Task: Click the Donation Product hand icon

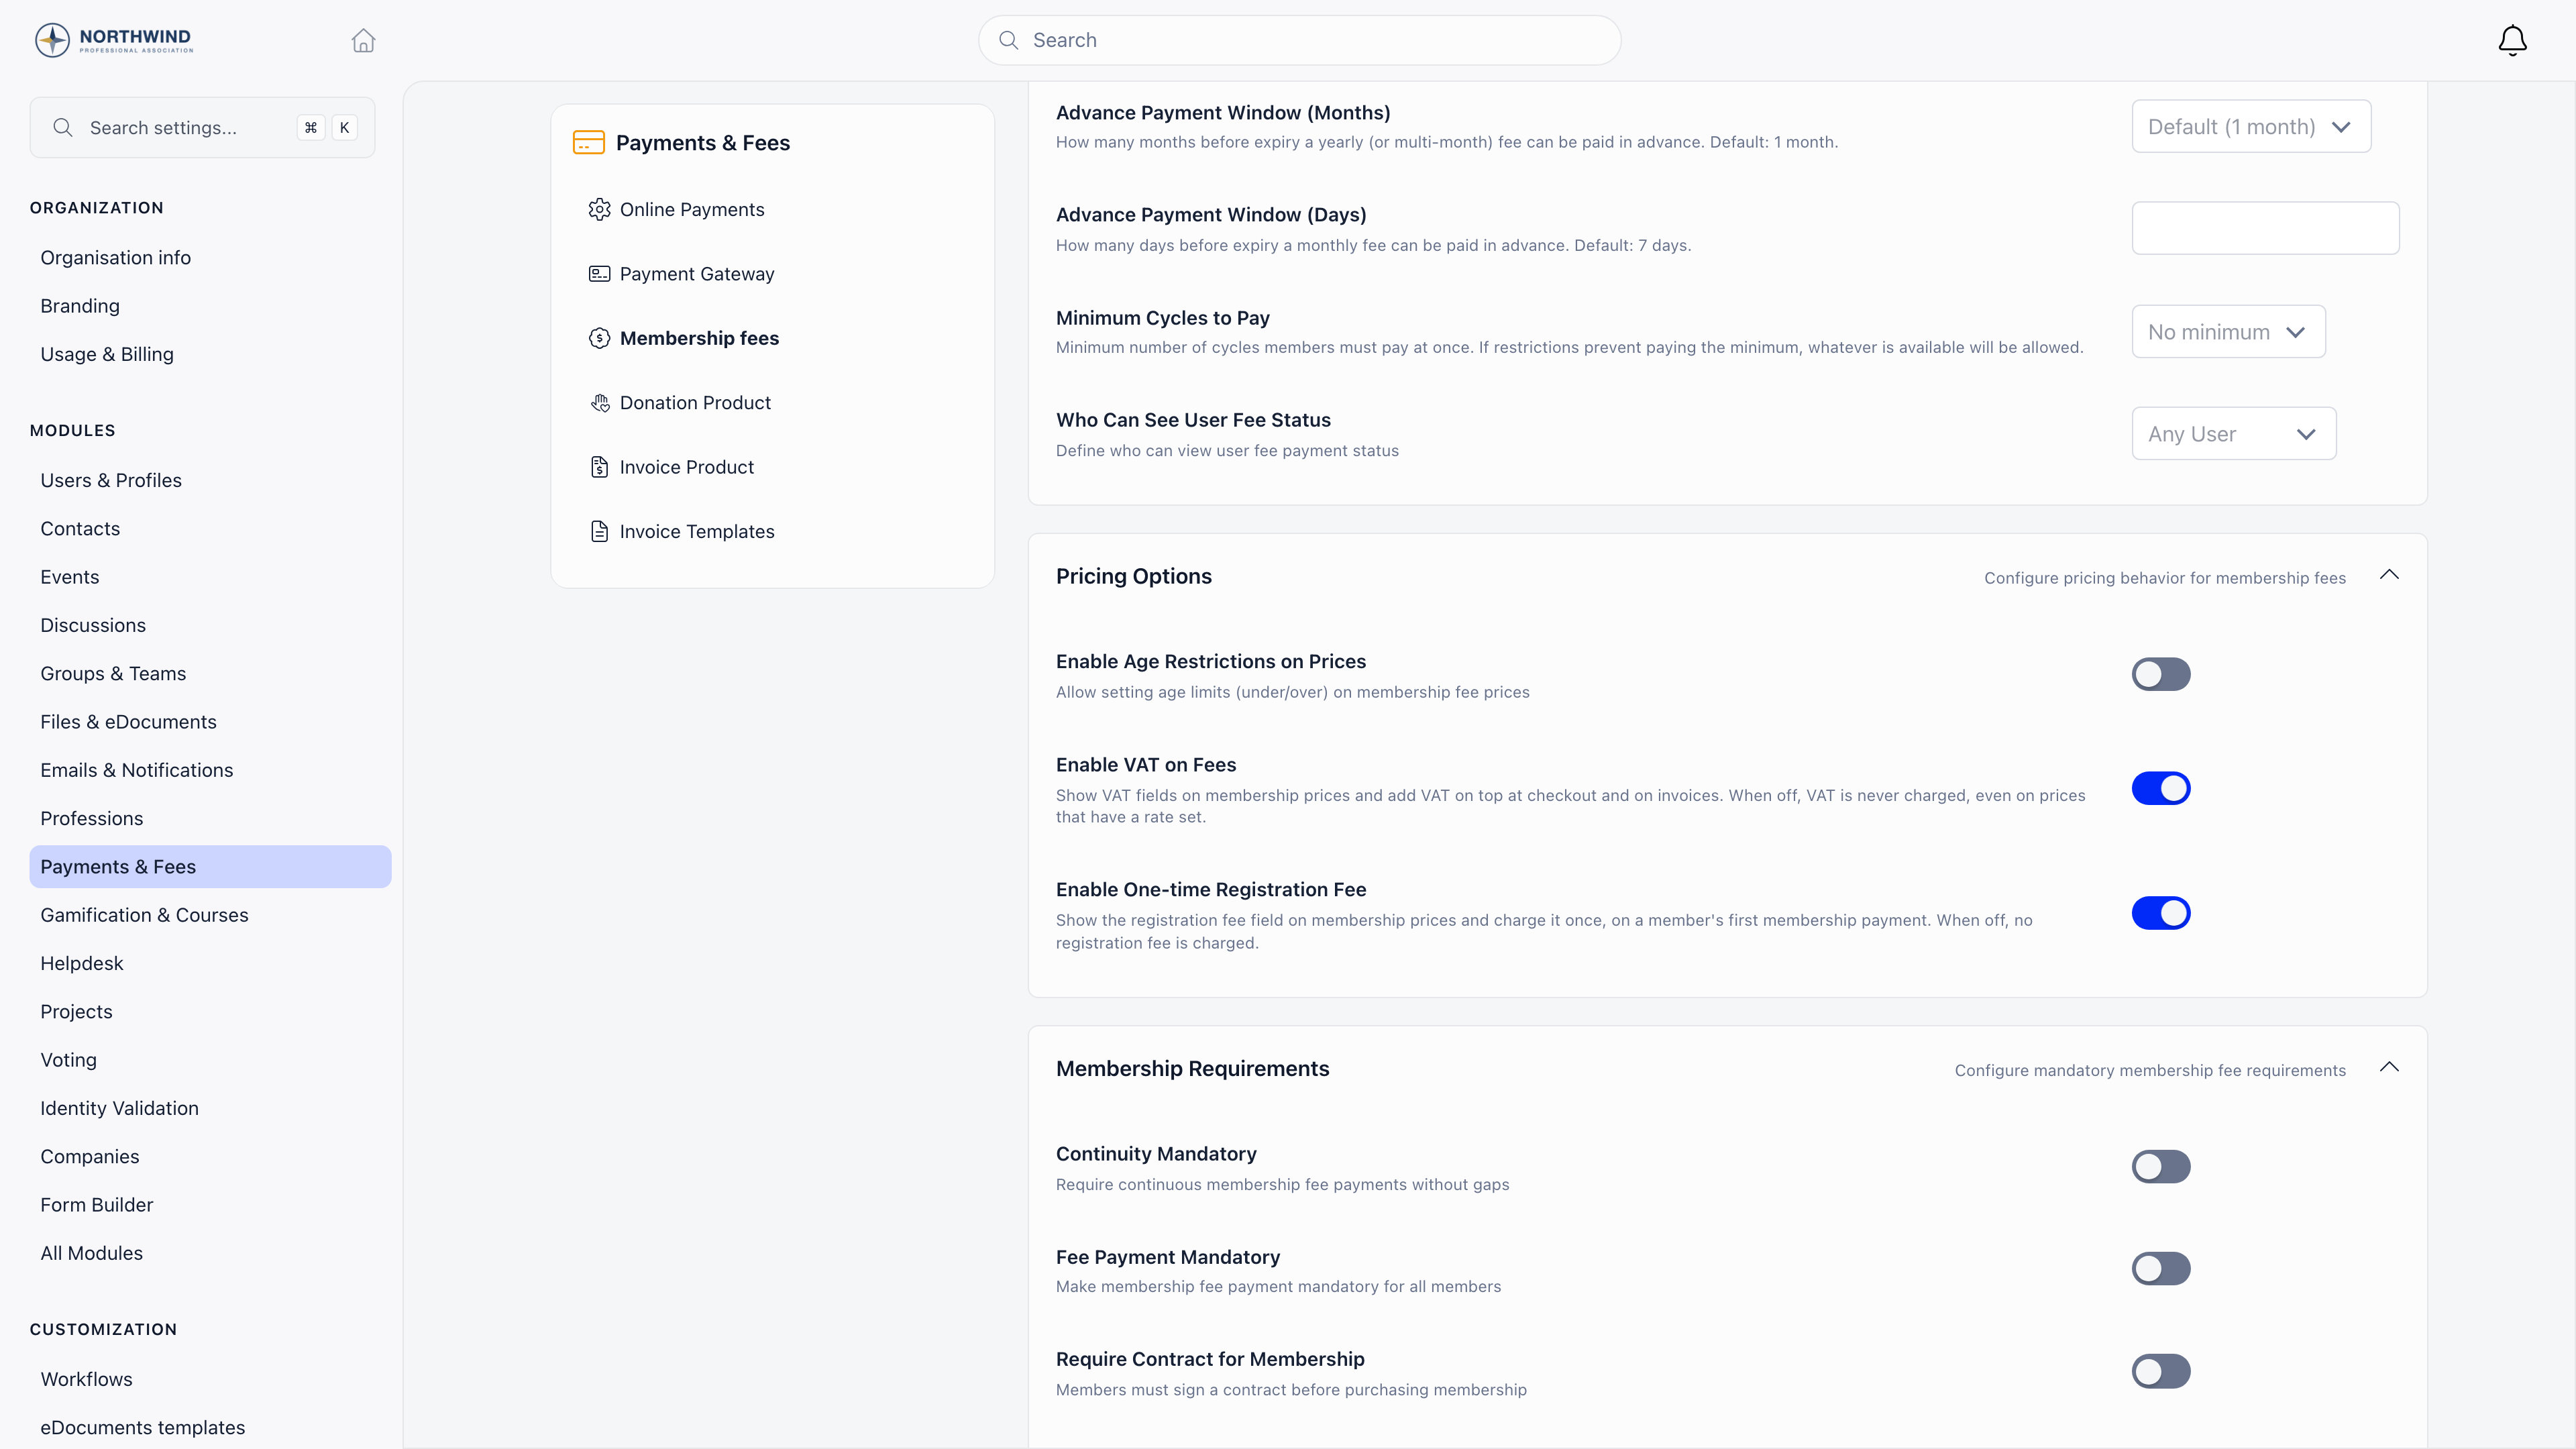Action: [x=599, y=402]
